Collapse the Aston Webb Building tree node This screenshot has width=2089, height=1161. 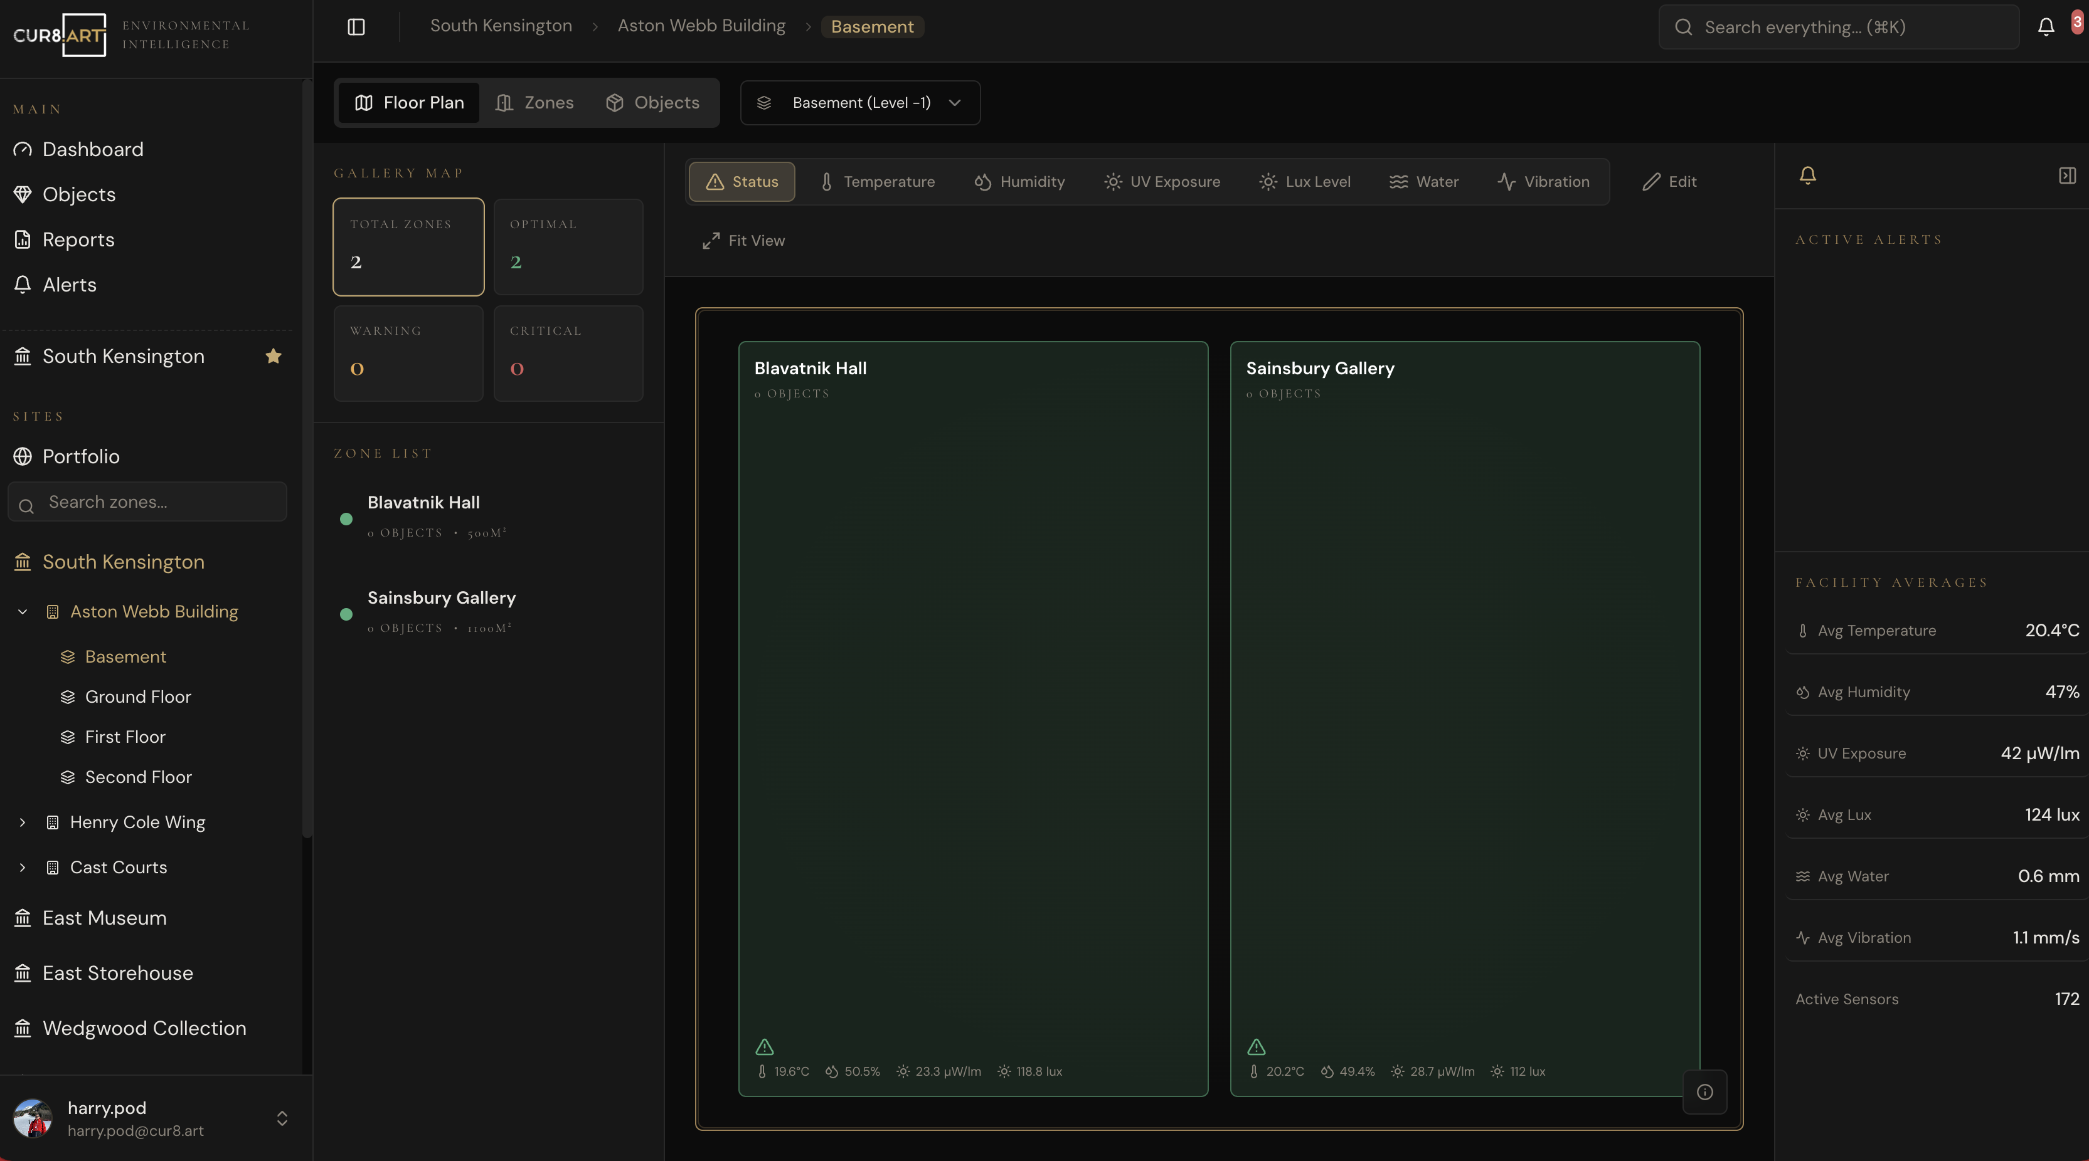(x=23, y=612)
